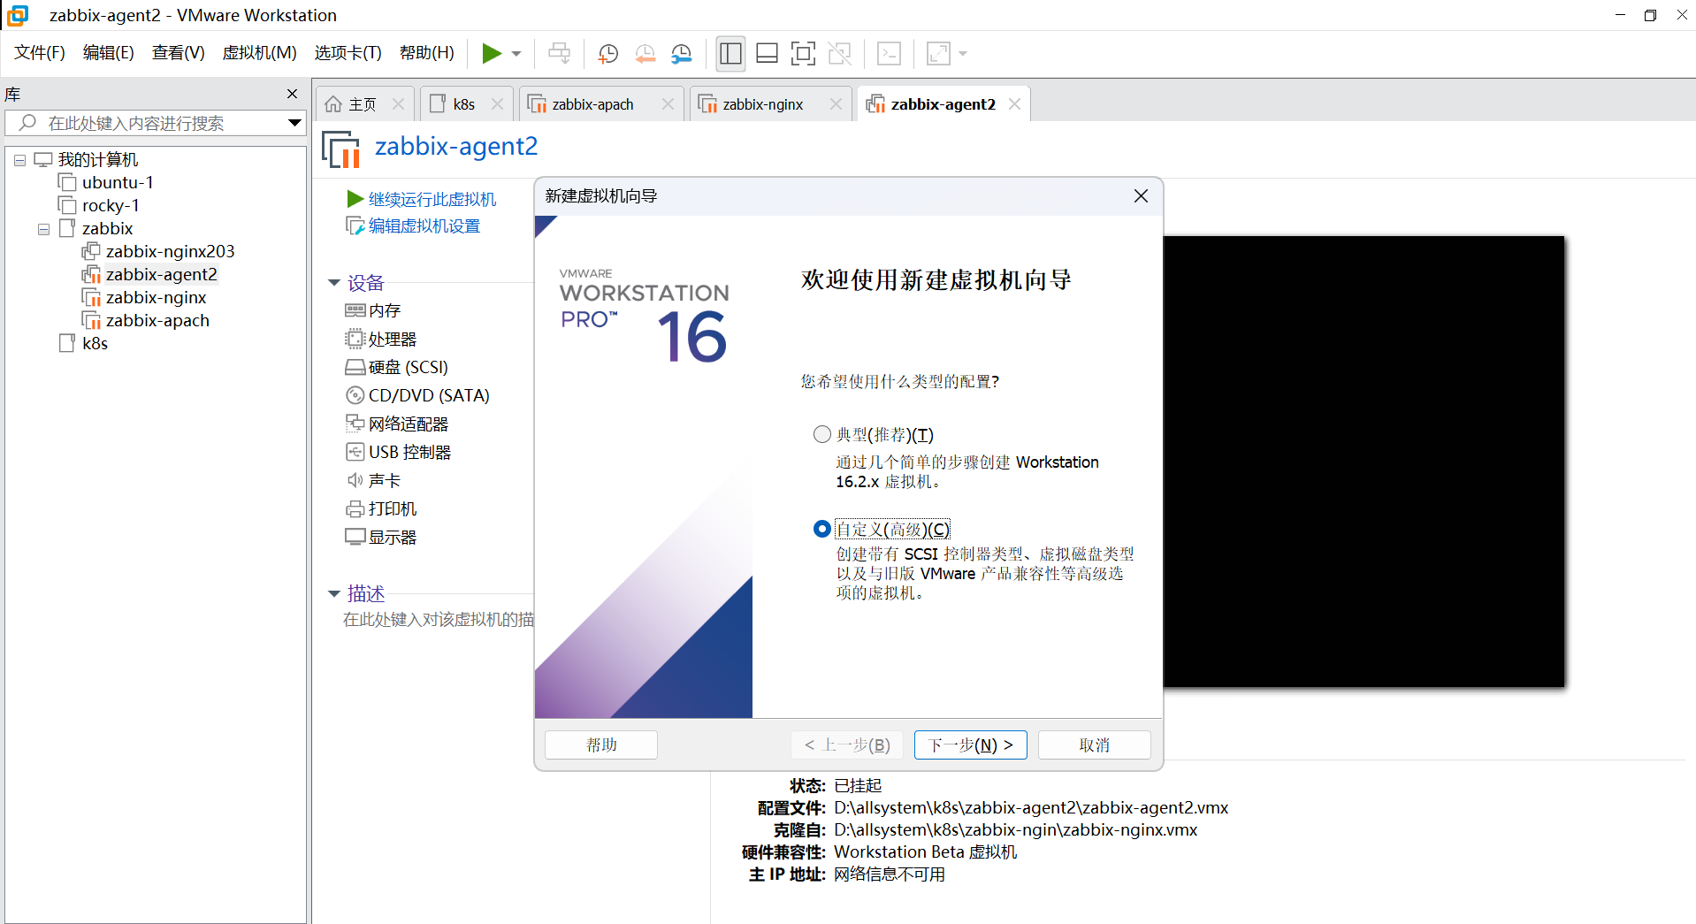Select the 自定义(高级) radio option

point(822,529)
